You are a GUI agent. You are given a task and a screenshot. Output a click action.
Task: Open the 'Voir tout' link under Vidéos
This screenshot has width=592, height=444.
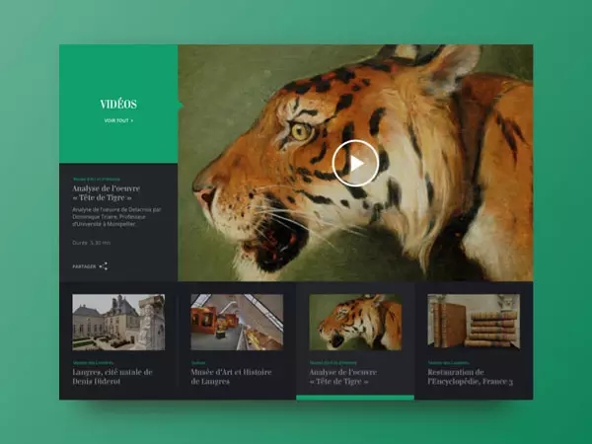pos(118,120)
